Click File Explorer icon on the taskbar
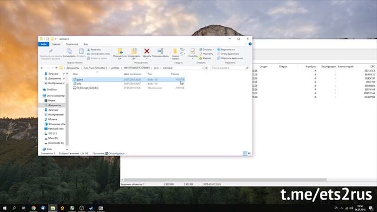Viewport: 377px width, 212px height. point(52,208)
